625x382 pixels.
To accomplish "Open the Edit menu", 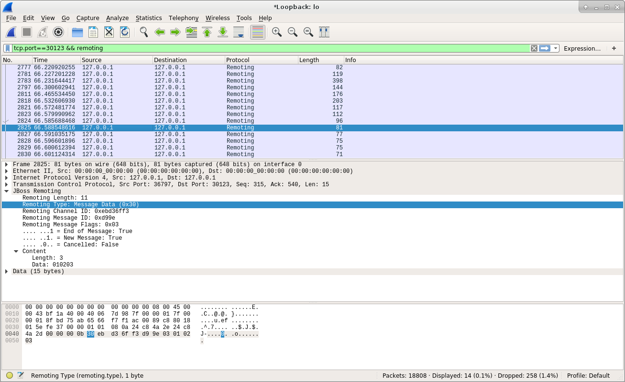I will coord(29,18).
